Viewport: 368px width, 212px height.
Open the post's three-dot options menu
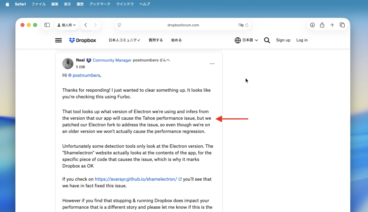click(x=212, y=64)
